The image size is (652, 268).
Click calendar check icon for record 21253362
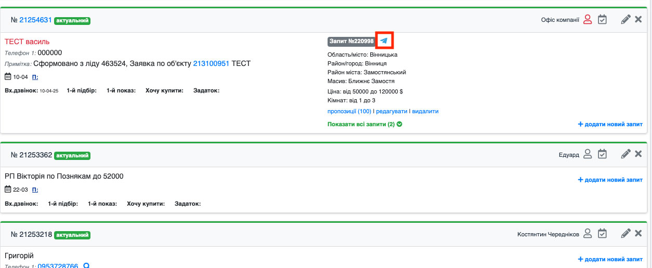[x=602, y=154]
